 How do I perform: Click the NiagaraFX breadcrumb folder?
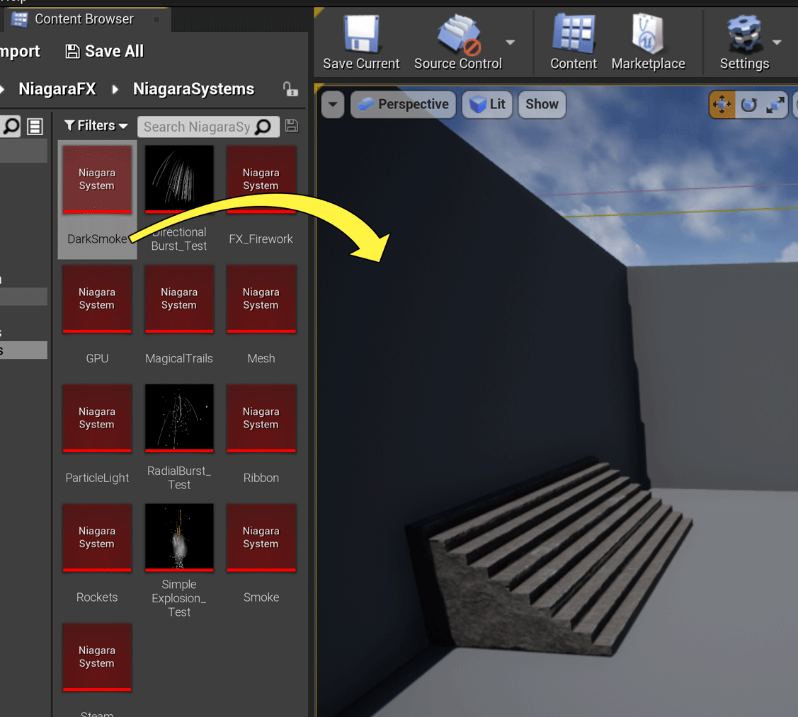[57, 89]
